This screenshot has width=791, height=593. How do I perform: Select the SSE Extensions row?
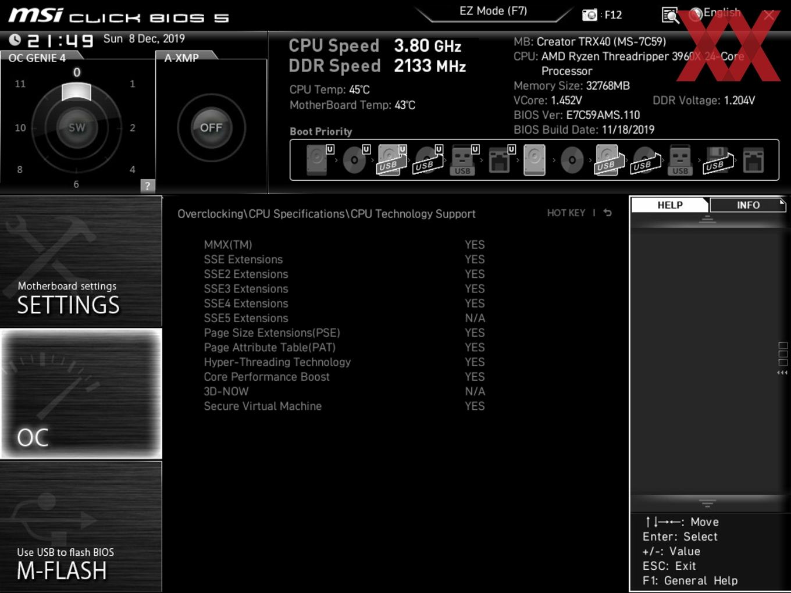click(x=344, y=259)
